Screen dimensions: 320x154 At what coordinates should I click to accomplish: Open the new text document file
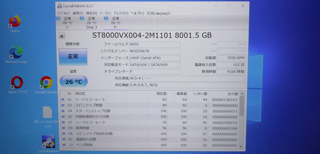click(x=47, y=117)
